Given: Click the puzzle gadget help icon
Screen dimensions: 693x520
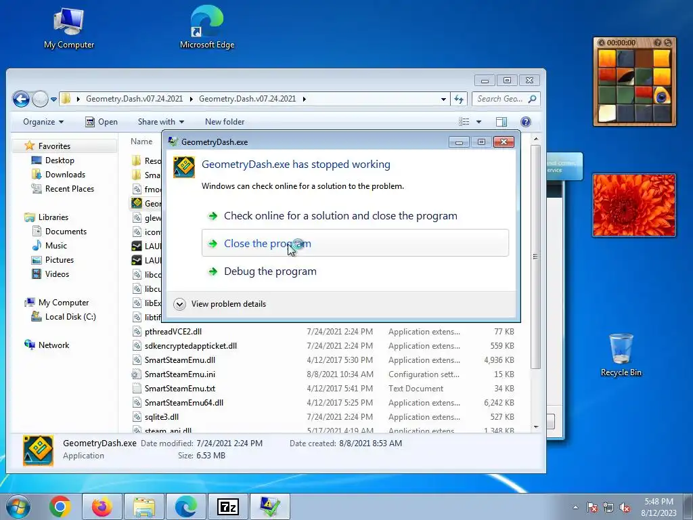Looking at the screenshot, I should point(658,43).
